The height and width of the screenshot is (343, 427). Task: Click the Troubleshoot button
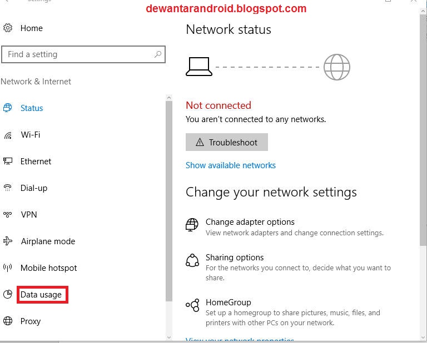(227, 142)
